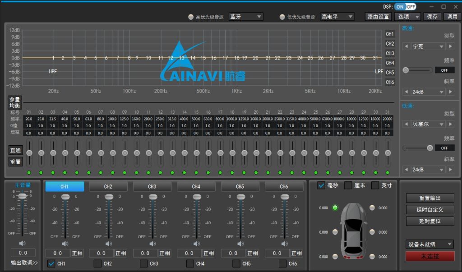
Task: Step low-pass (低通) slope down with left arrow
Action: (x=407, y=170)
